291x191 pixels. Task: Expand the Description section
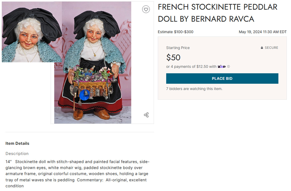[17, 154]
